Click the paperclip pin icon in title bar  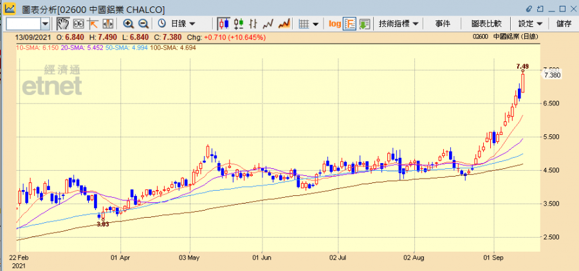(529, 9)
